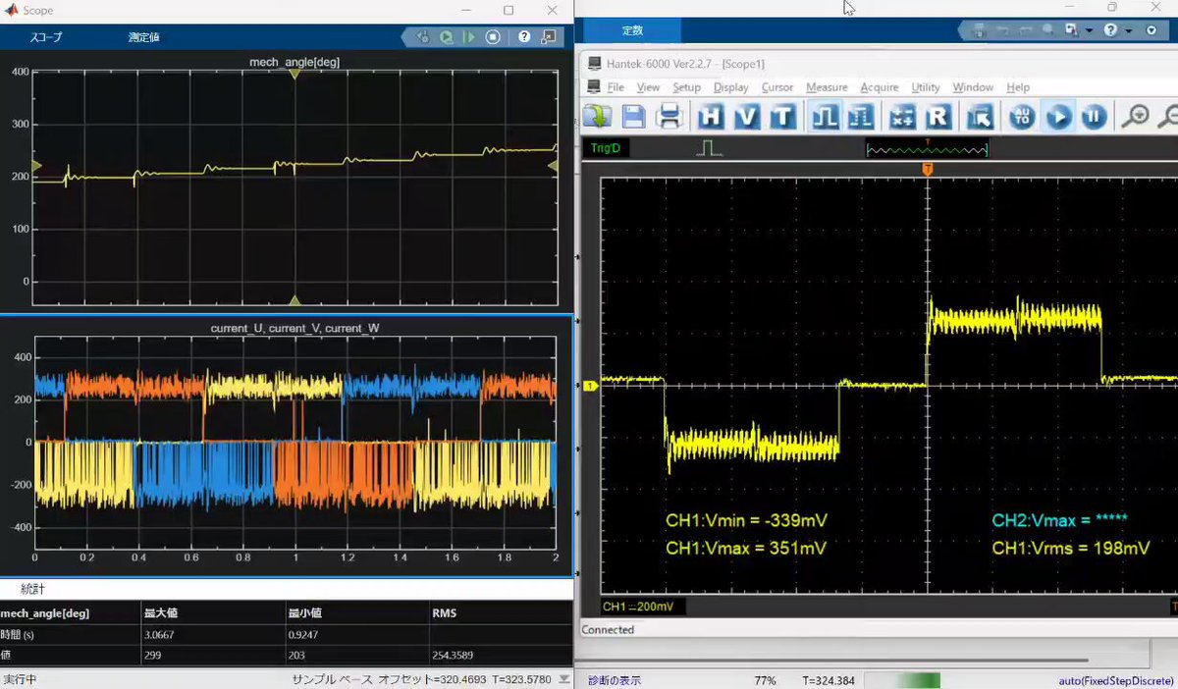Screen dimensions: 1178x689
Task: Zoom in with magnifier plus icon
Action: (1136, 117)
